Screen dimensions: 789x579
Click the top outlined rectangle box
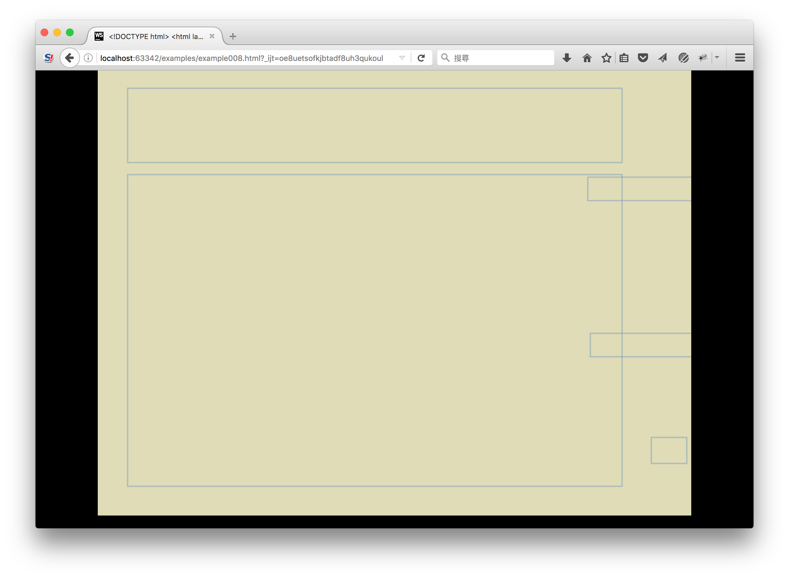(375, 125)
